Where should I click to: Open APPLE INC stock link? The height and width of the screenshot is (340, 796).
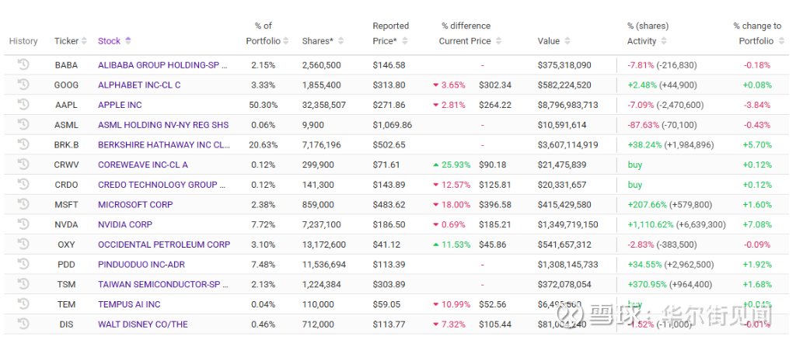(120, 105)
